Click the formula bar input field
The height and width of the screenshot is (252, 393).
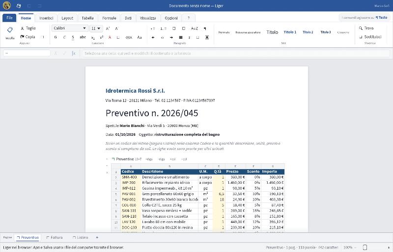click(236, 53)
